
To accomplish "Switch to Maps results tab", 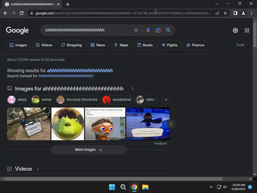I will point(121,45).
